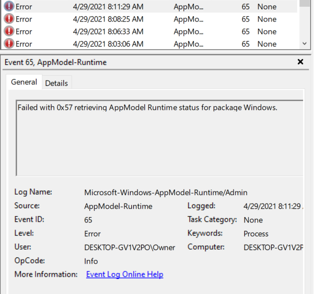The image size is (314, 294).
Task: Click the Task Category value None
Action: point(253,220)
